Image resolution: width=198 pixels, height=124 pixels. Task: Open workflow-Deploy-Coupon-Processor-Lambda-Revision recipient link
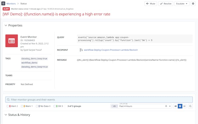111,50
